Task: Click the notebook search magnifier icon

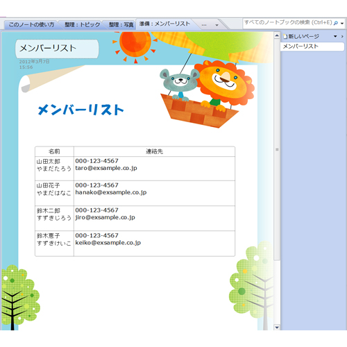Action: (336, 23)
